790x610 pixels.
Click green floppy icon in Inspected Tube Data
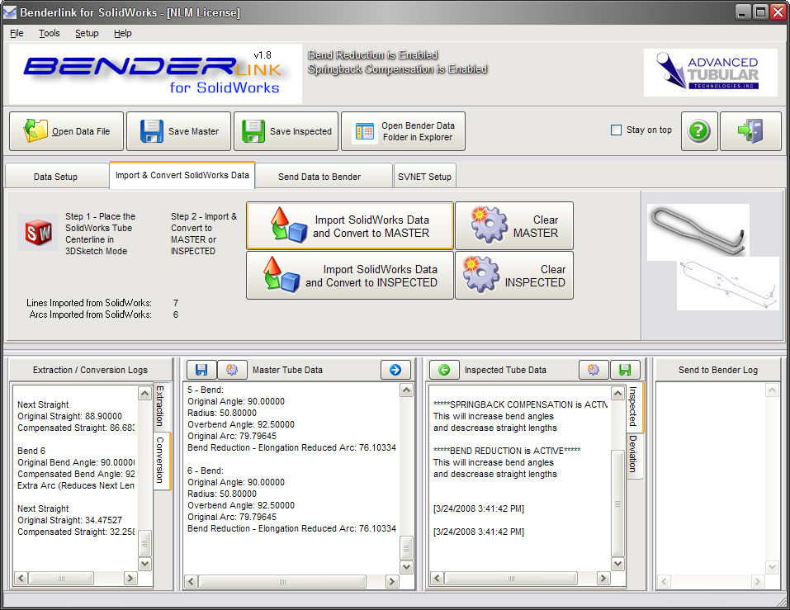[625, 370]
